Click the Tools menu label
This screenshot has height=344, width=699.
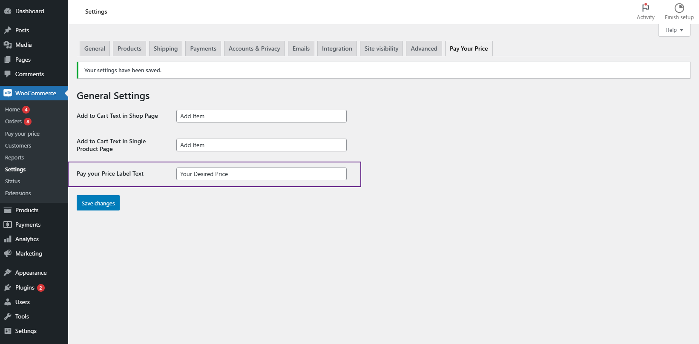[22, 316]
